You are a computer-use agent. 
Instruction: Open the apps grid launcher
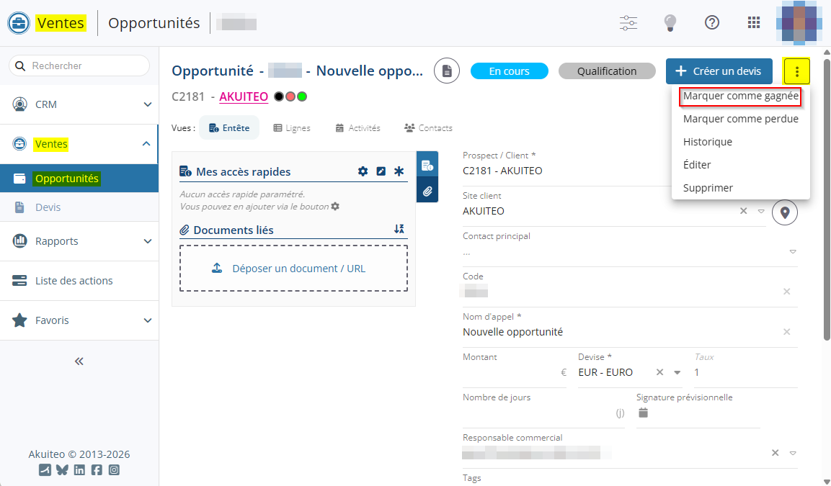[x=754, y=23]
